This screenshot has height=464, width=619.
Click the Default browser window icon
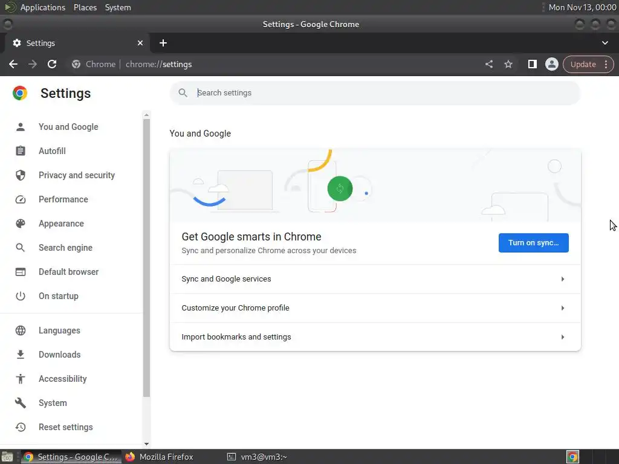tap(21, 272)
